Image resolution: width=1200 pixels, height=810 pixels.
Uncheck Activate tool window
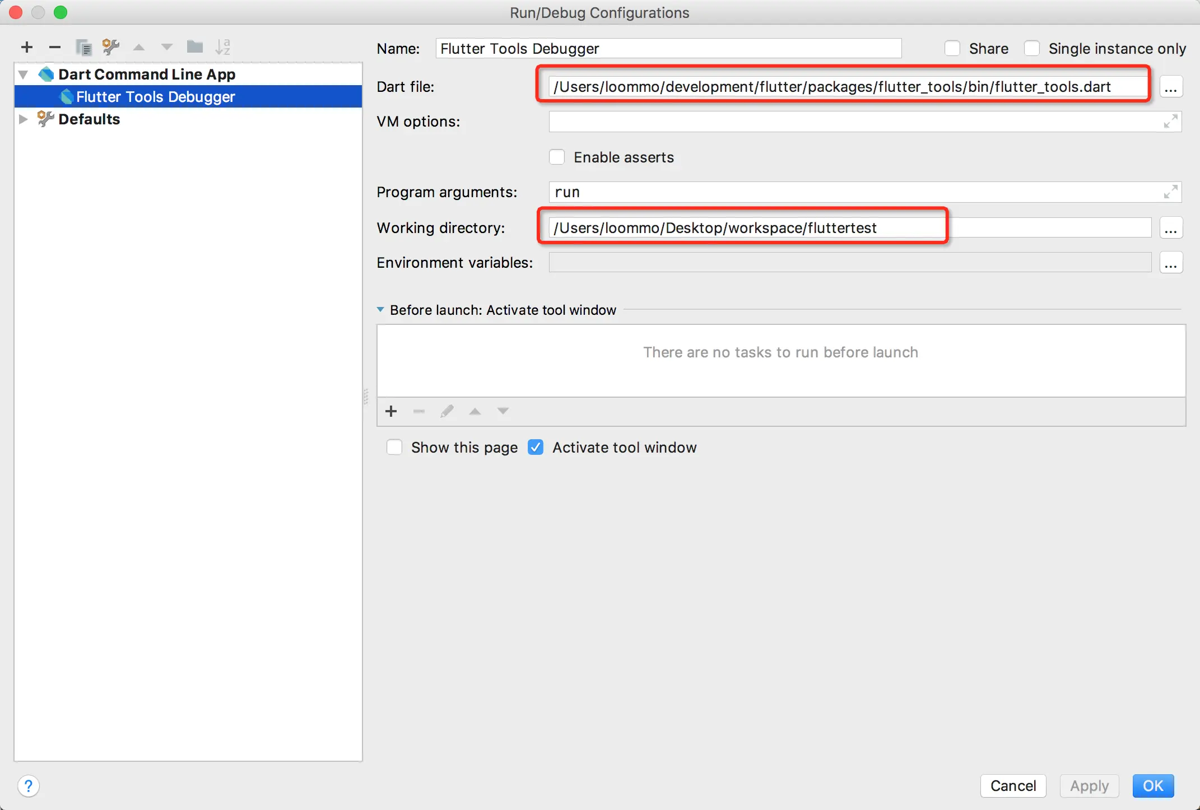click(x=536, y=448)
